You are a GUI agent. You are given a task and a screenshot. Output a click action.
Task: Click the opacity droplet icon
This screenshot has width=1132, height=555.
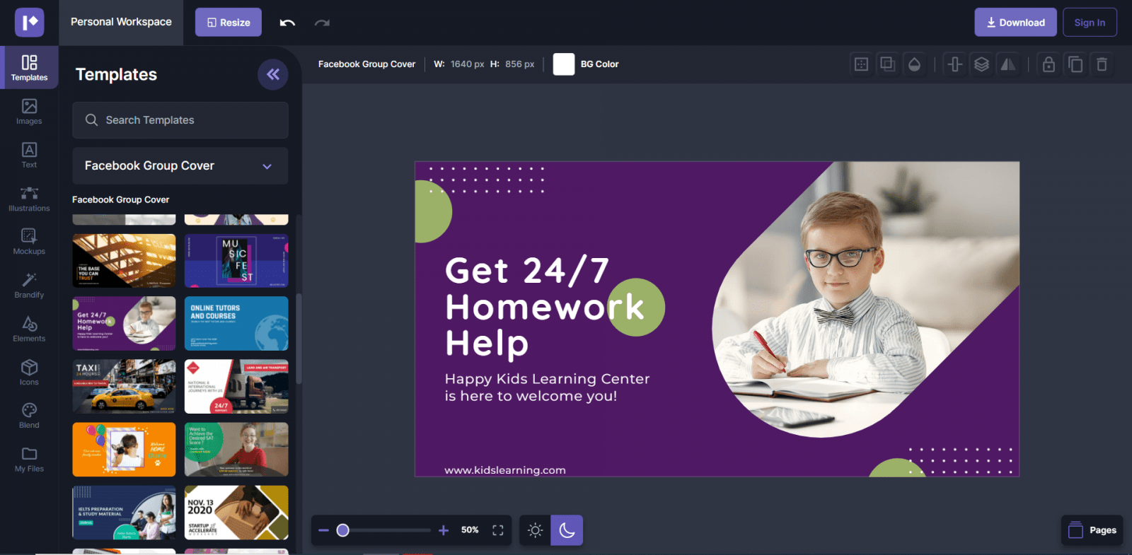(x=914, y=64)
